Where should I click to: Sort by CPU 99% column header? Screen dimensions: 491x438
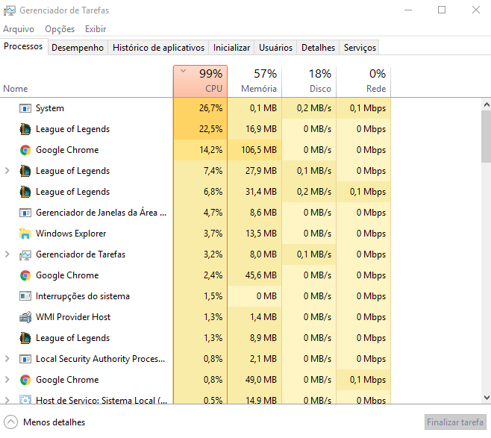[200, 81]
